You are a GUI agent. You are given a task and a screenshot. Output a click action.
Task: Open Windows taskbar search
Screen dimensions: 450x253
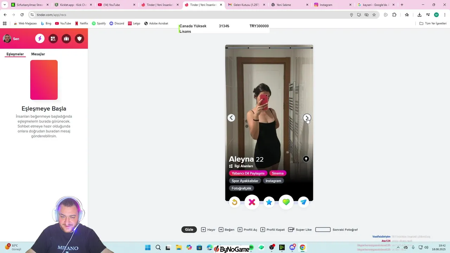tap(158, 247)
